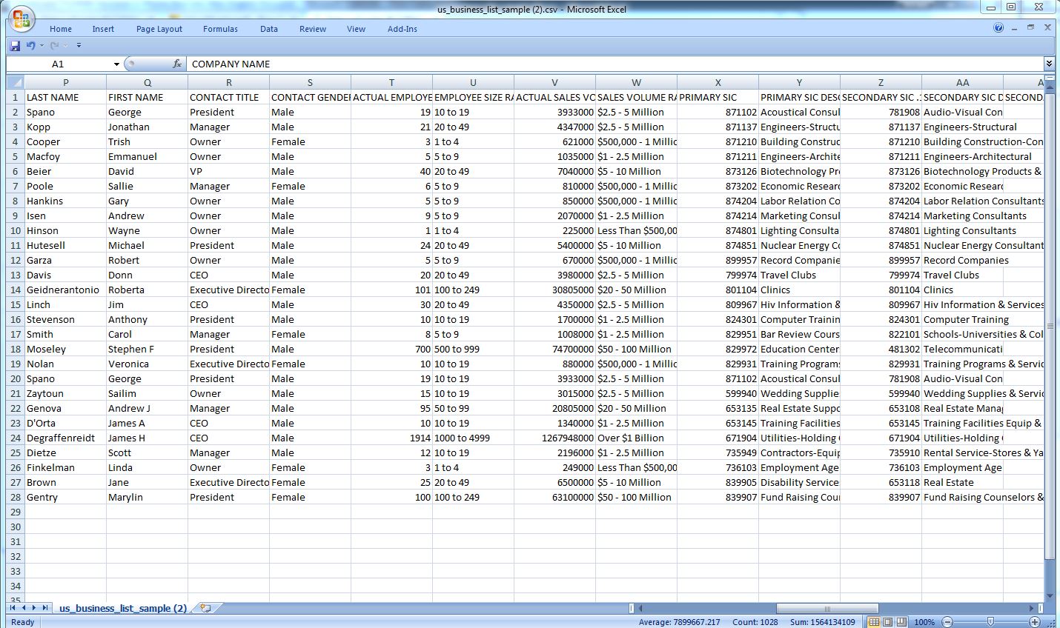Open the Excel Help question mark
Image resolution: width=1060 pixels, height=628 pixels.
click(x=998, y=28)
